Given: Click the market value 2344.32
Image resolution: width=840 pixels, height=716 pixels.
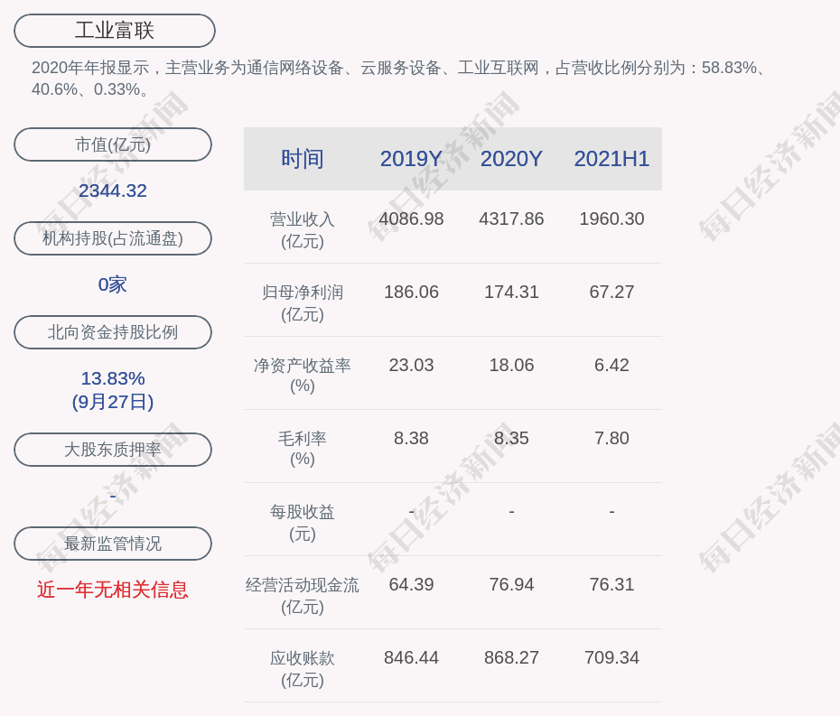Looking at the screenshot, I should tap(113, 191).
